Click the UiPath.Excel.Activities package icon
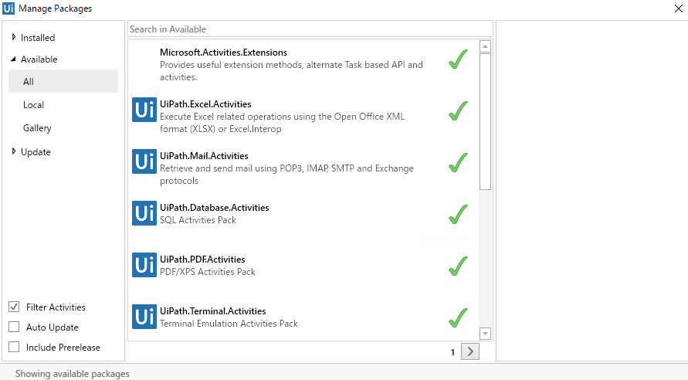 tap(144, 110)
